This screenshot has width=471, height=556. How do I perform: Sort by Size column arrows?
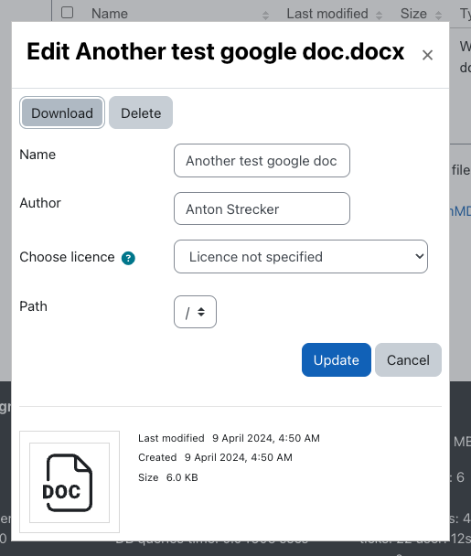[438, 16]
